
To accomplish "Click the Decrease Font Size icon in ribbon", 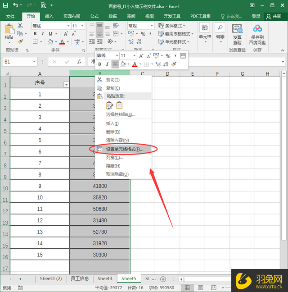I will [x=74, y=34].
